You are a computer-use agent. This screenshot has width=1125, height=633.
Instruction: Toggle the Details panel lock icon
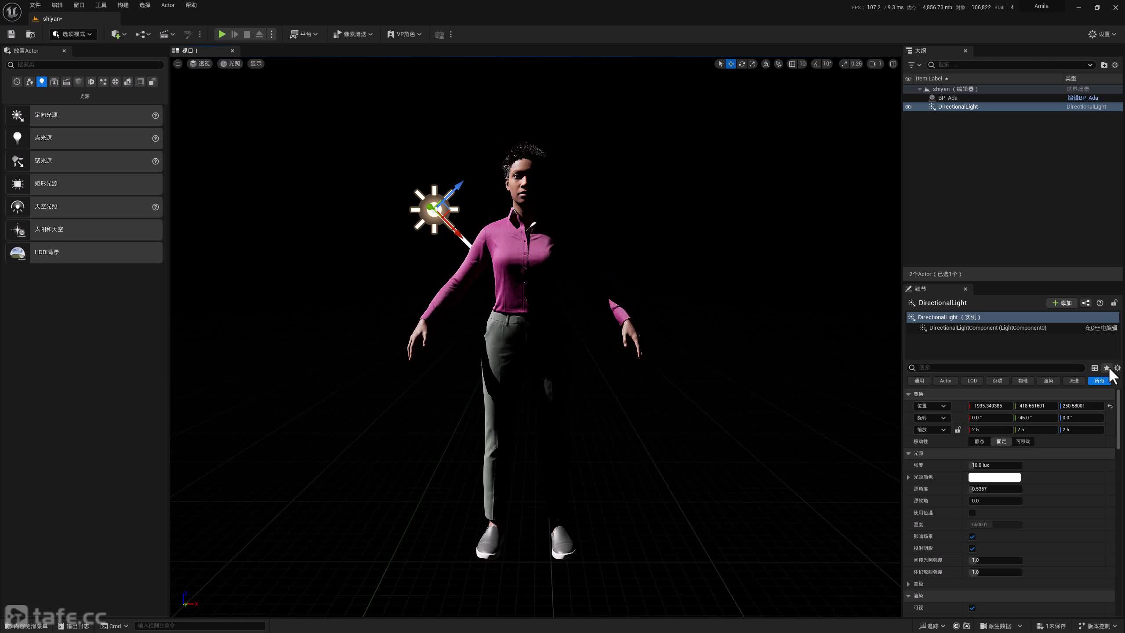tap(1114, 303)
